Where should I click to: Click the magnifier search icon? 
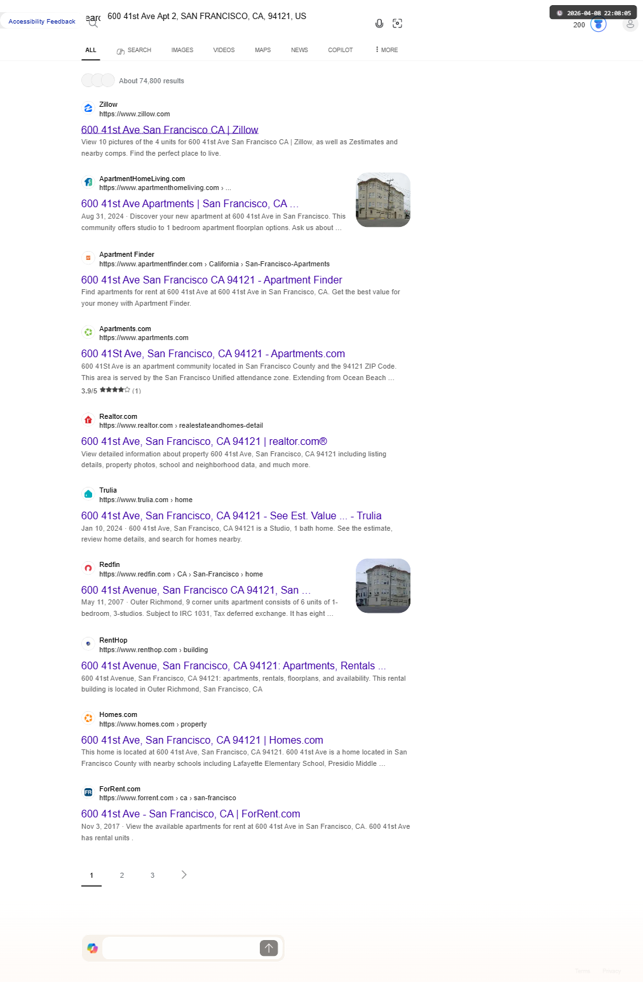click(x=93, y=24)
